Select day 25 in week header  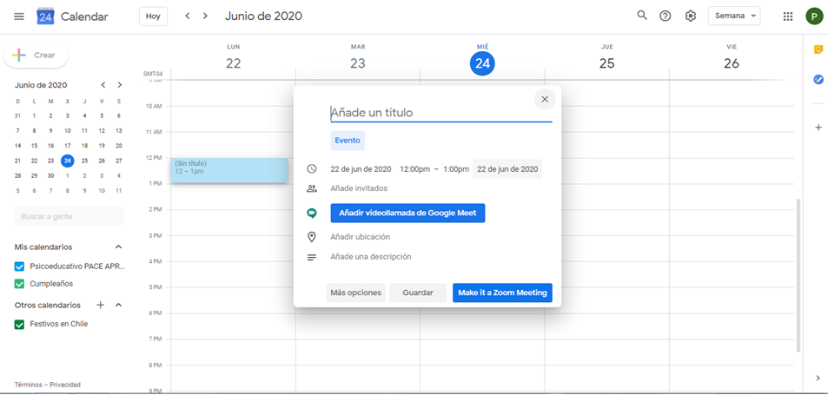tap(606, 64)
